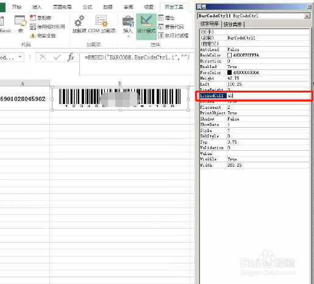
Task: Click the Insert Function fx icon
Action: 71,57
